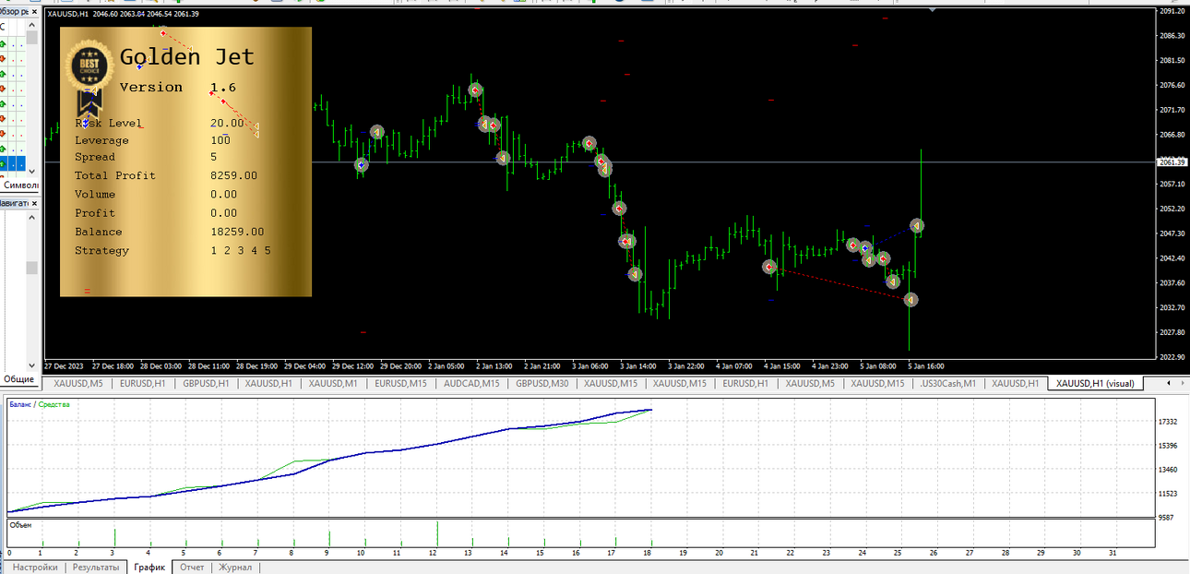Switch to the GBPUSD,H1 chart tab
This screenshot has height=574, width=1190.
coord(206,383)
